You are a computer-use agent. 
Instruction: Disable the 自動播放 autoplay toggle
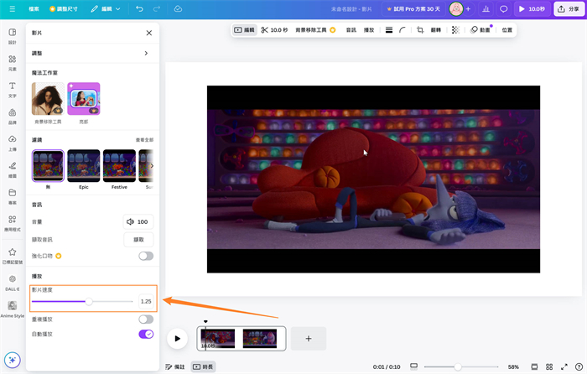(x=146, y=334)
